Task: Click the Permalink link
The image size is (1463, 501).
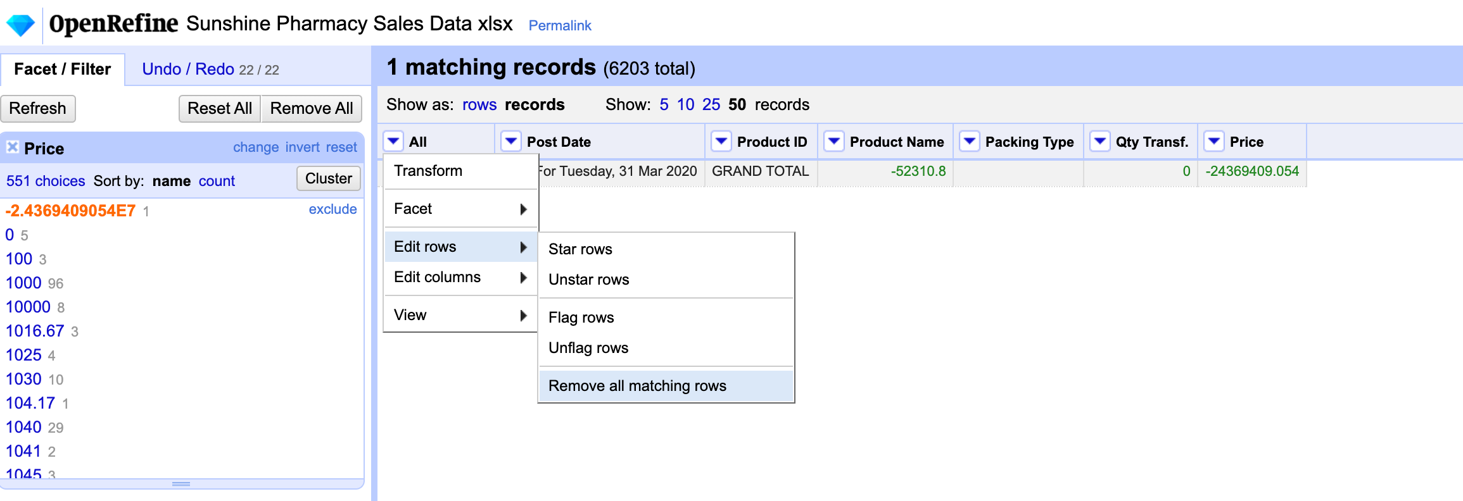Action: click(x=560, y=25)
